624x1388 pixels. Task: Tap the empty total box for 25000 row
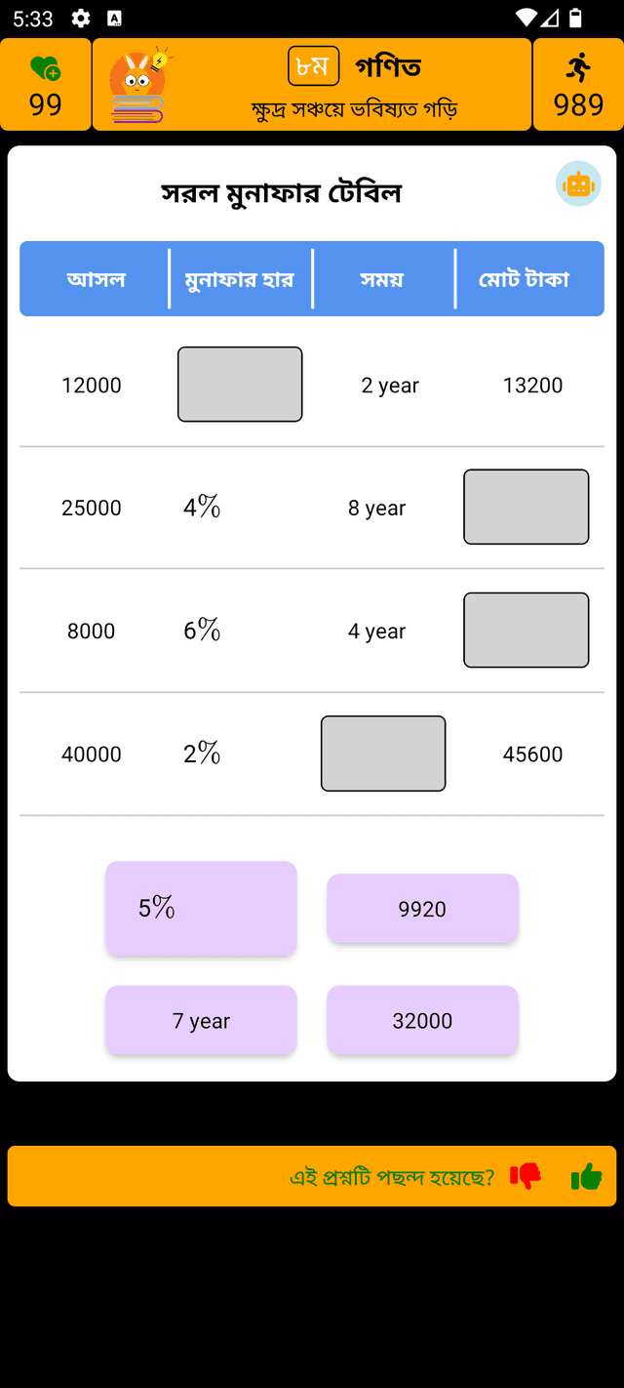pyautogui.click(x=526, y=507)
